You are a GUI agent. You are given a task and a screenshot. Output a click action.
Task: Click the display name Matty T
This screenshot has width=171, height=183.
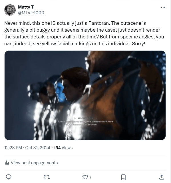26,7
